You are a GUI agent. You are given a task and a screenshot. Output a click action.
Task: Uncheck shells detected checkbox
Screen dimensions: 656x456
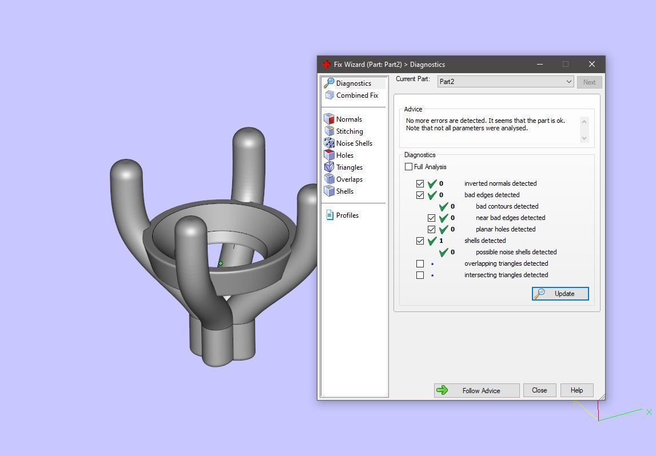point(420,241)
